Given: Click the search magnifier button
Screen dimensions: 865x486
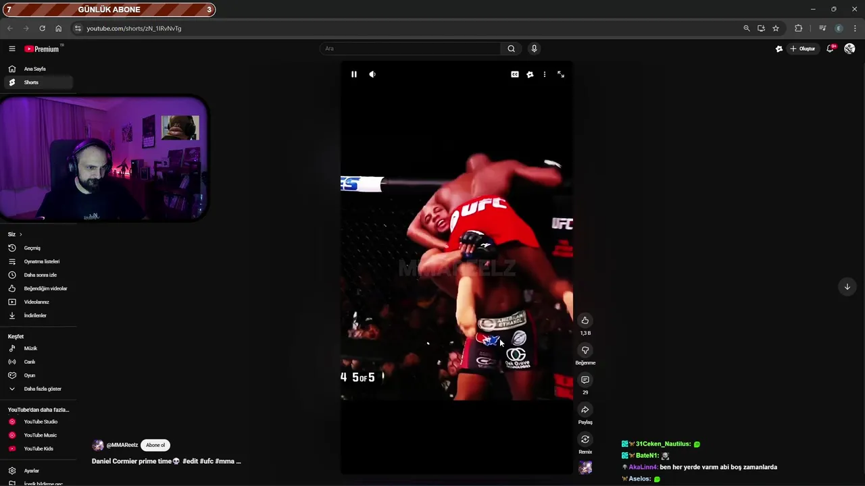Looking at the screenshot, I should pos(512,49).
